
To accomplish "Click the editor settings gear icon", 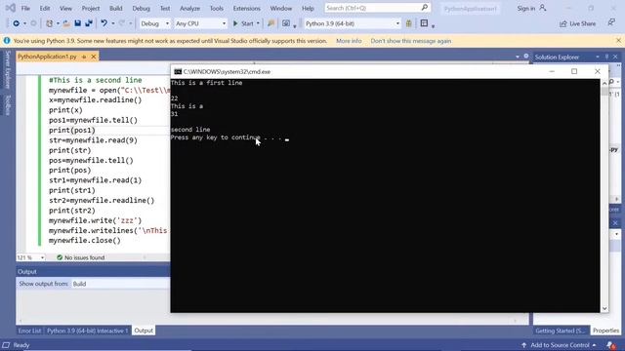I will pos(526,57).
